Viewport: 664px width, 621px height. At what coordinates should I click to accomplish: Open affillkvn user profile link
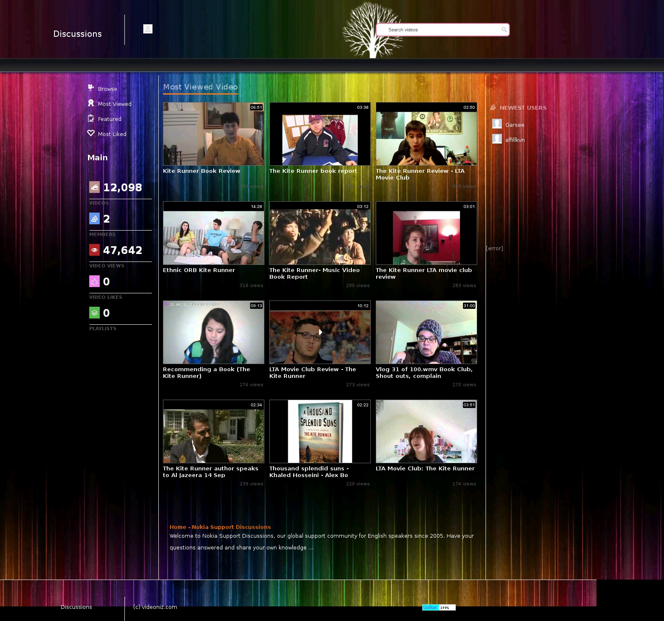point(515,140)
